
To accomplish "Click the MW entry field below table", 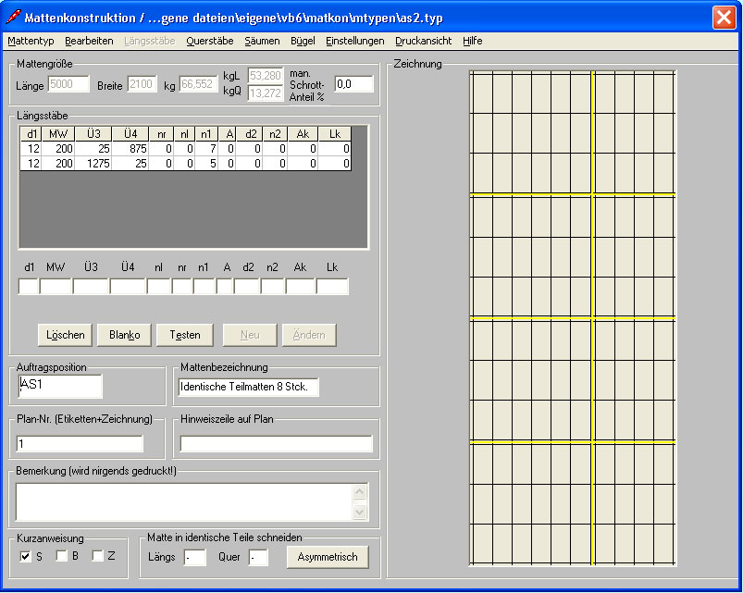I will coord(56,287).
